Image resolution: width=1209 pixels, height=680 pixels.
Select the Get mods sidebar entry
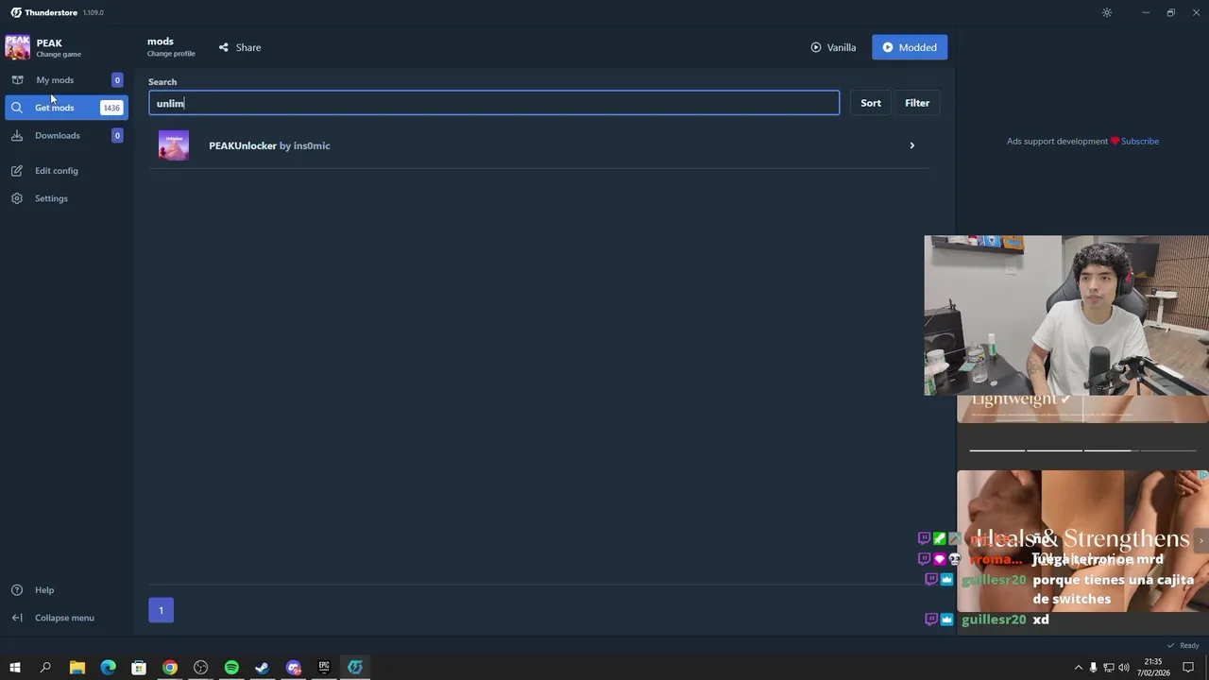[x=66, y=108]
